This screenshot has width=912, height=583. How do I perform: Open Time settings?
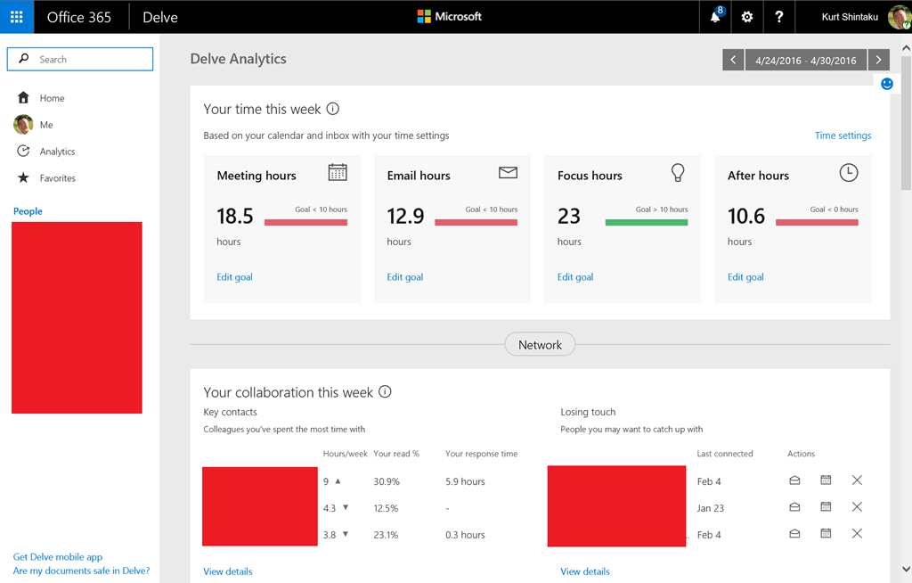843,135
